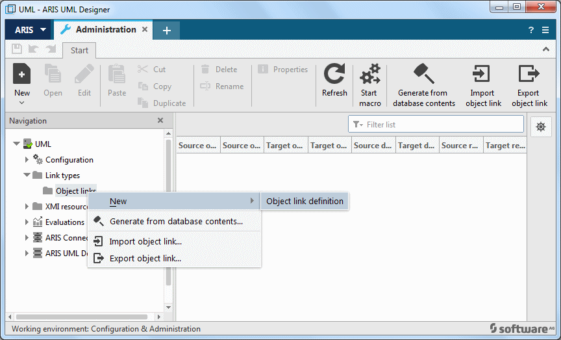Click the Source d... column header
The height and width of the screenshot is (340, 561).
click(373, 146)
